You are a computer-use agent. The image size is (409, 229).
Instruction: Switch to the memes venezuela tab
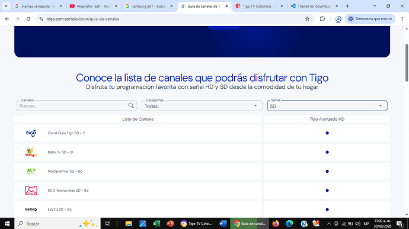38,6
